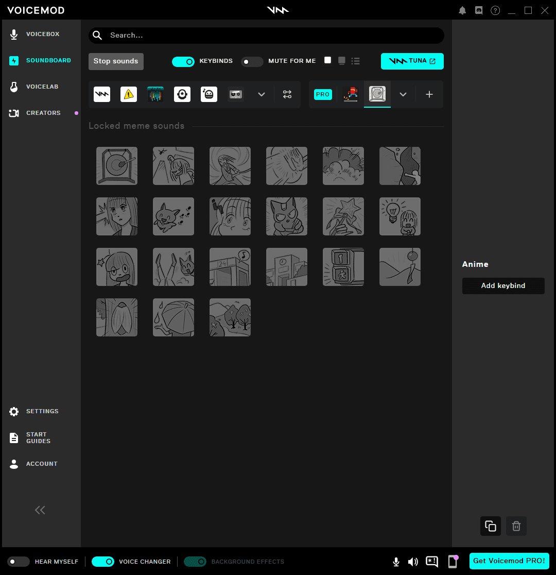
Task: Open the feedback chat icon
Action: (x=432, y=562)
